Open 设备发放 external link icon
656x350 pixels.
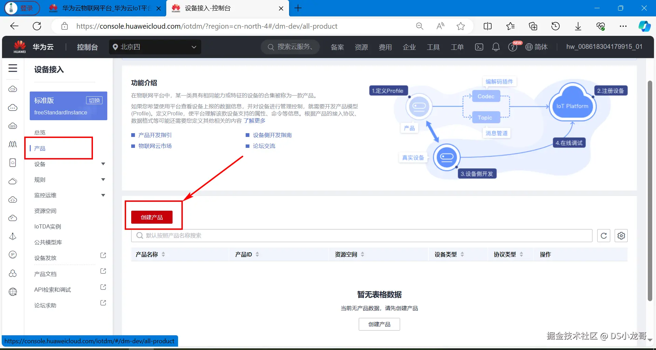103,255
